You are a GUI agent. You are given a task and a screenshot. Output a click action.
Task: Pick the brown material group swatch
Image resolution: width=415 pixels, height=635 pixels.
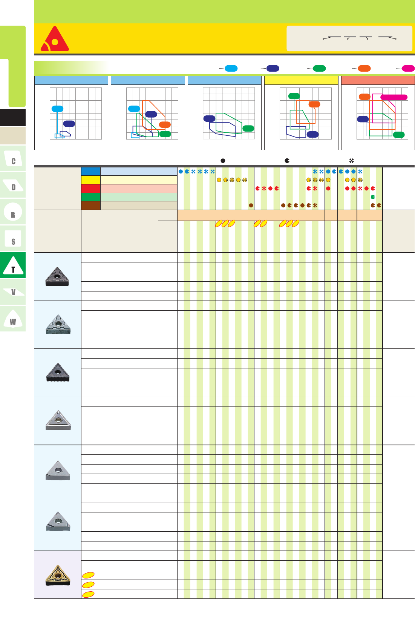(91, 206)
